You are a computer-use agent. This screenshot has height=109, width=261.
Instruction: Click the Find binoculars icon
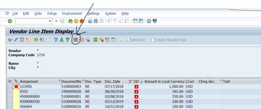[x=96, y=21]
